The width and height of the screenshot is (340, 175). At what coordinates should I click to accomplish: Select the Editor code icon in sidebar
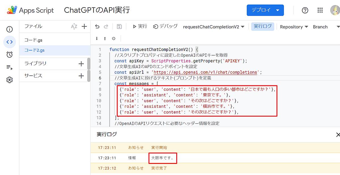pyautogui.click(x=10, y=42)
